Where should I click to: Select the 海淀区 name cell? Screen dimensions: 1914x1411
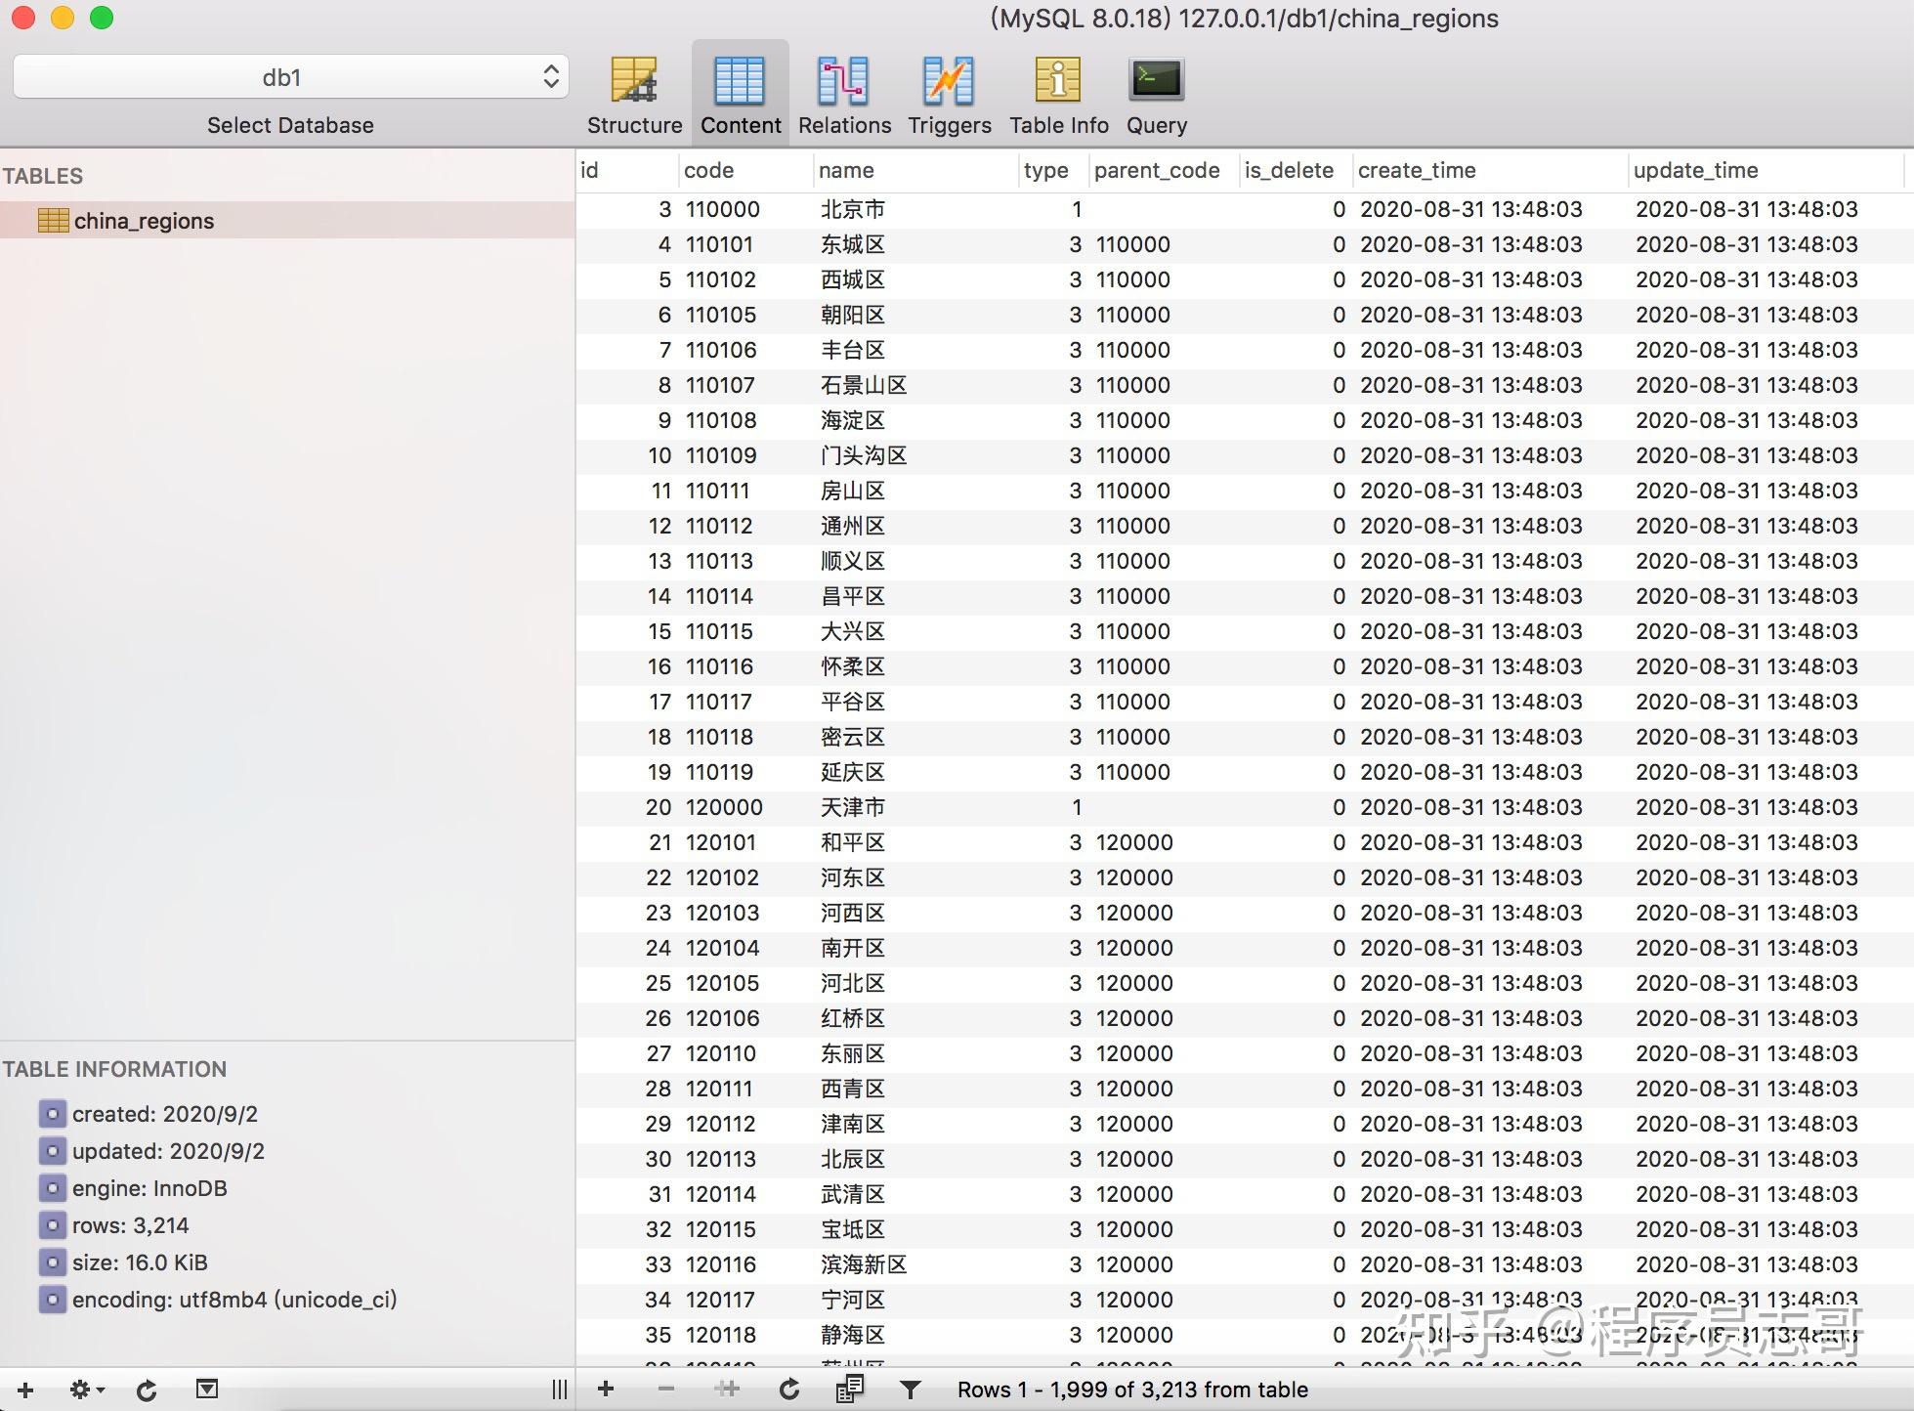point(853,420)
